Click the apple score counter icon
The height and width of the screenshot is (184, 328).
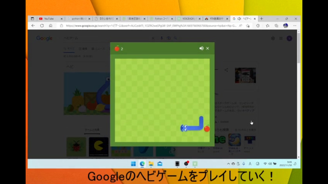117,48
